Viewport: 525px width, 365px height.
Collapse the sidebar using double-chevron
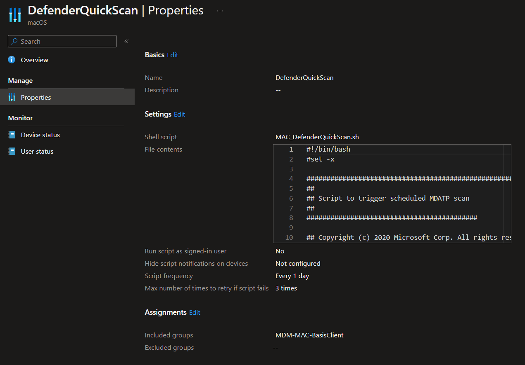[126, 41]
